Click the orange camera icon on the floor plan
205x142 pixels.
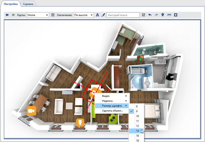[x=31, y=110]
